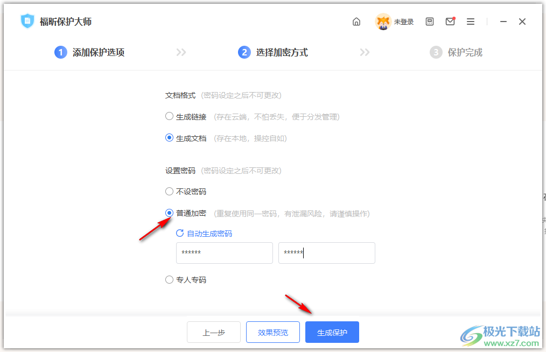
Task: Click the fox user avatar
Action: 383,22
